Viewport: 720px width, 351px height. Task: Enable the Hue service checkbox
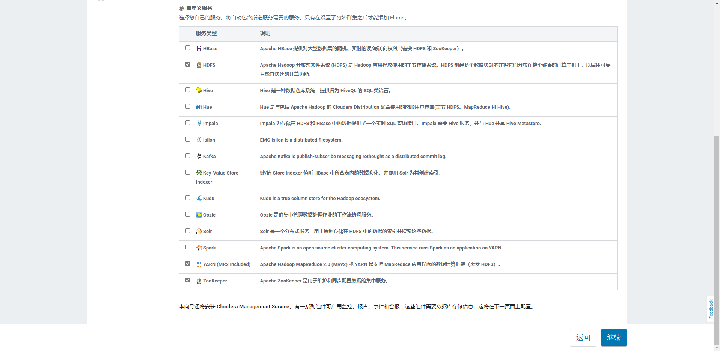187,106
